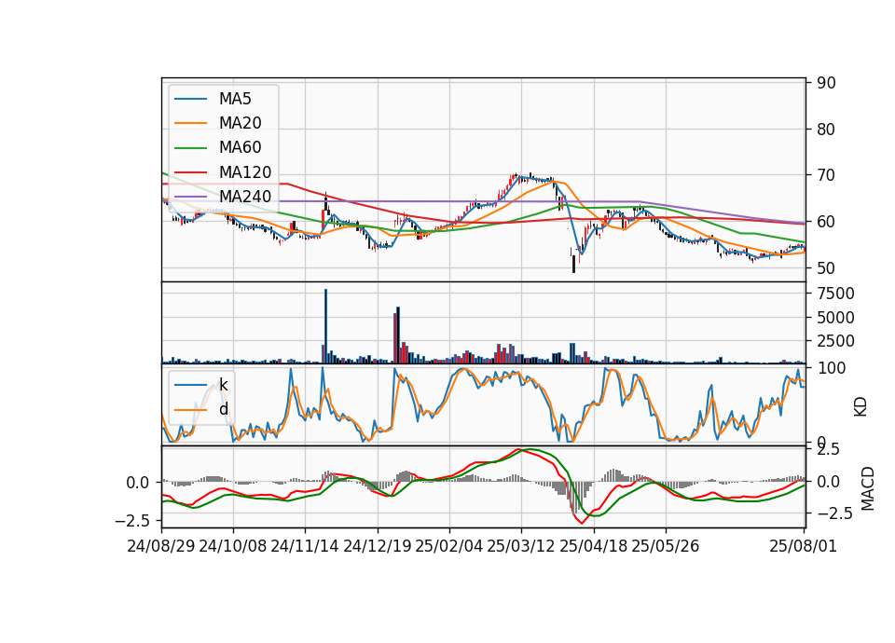
Task: Click the 'd' legend label in KD panel
Action: 223,409
